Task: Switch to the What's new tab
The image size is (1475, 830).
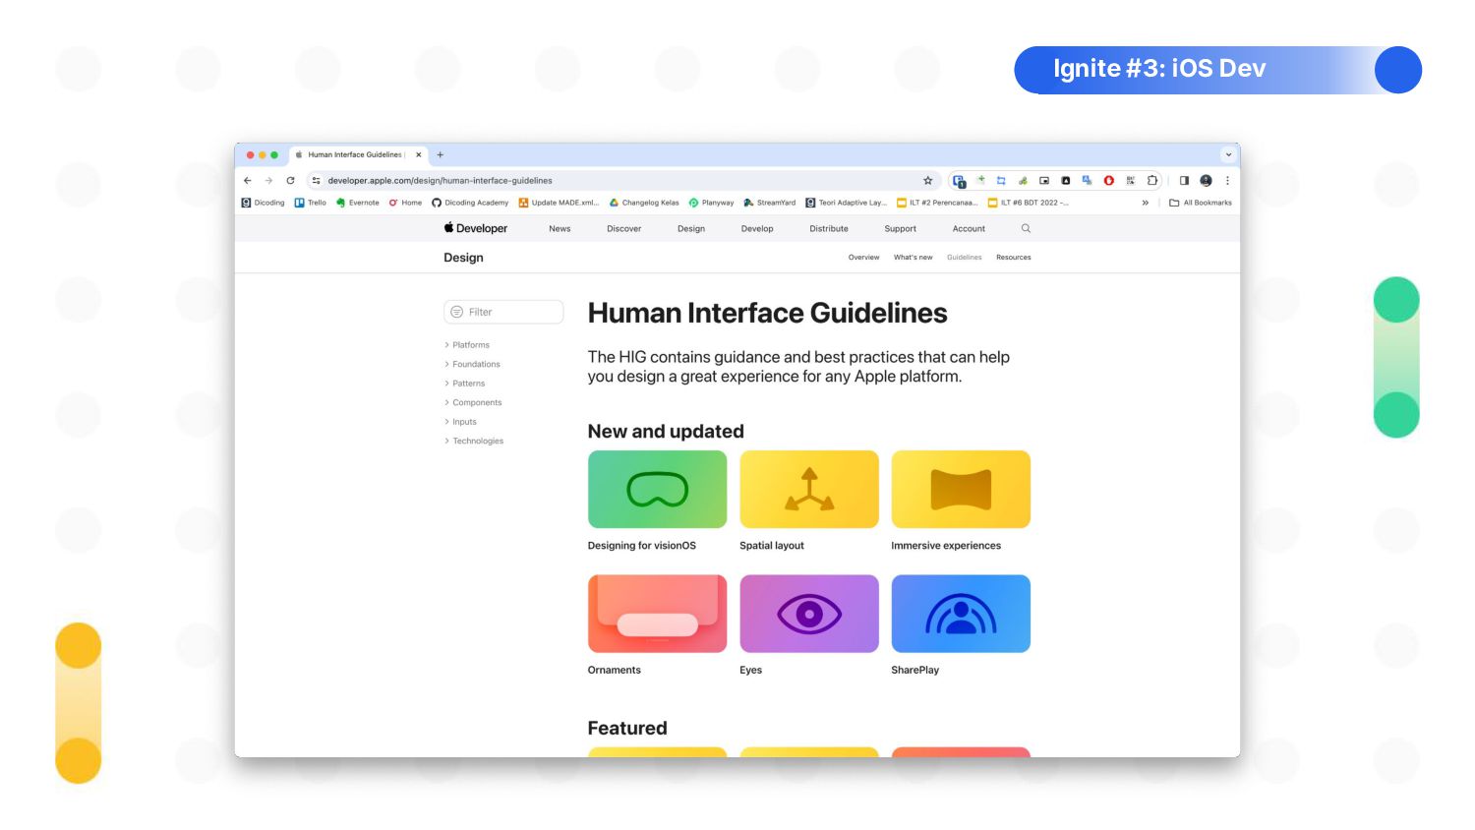Action: click(914, 258)
